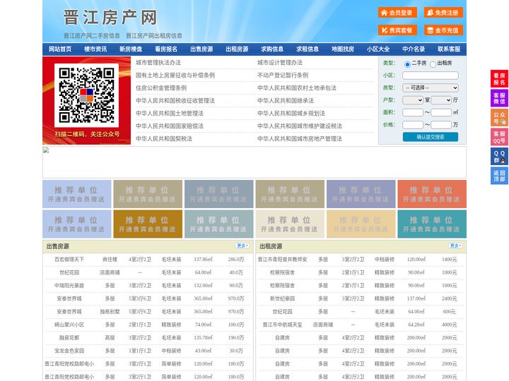509x381 pixels.
Task: Open 地图找房 navigation item
Action: 343,49
